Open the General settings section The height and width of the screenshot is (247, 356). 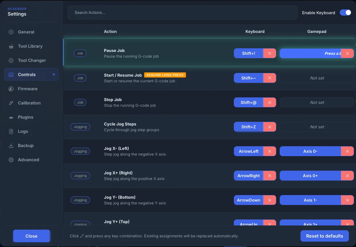pyautogui.click(x=31, y=32)
